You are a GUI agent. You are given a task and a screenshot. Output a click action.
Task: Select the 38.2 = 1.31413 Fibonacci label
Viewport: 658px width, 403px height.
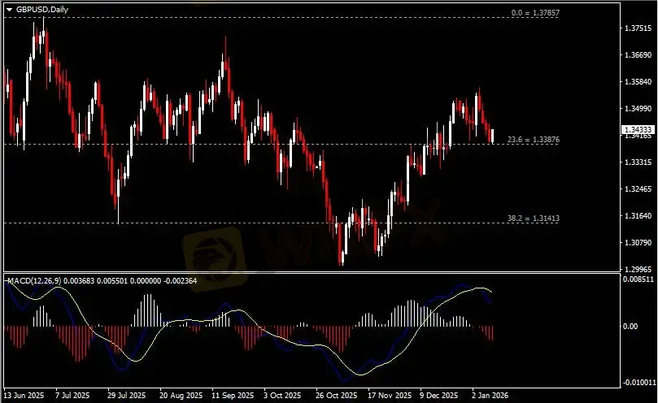tap(533, 219)
